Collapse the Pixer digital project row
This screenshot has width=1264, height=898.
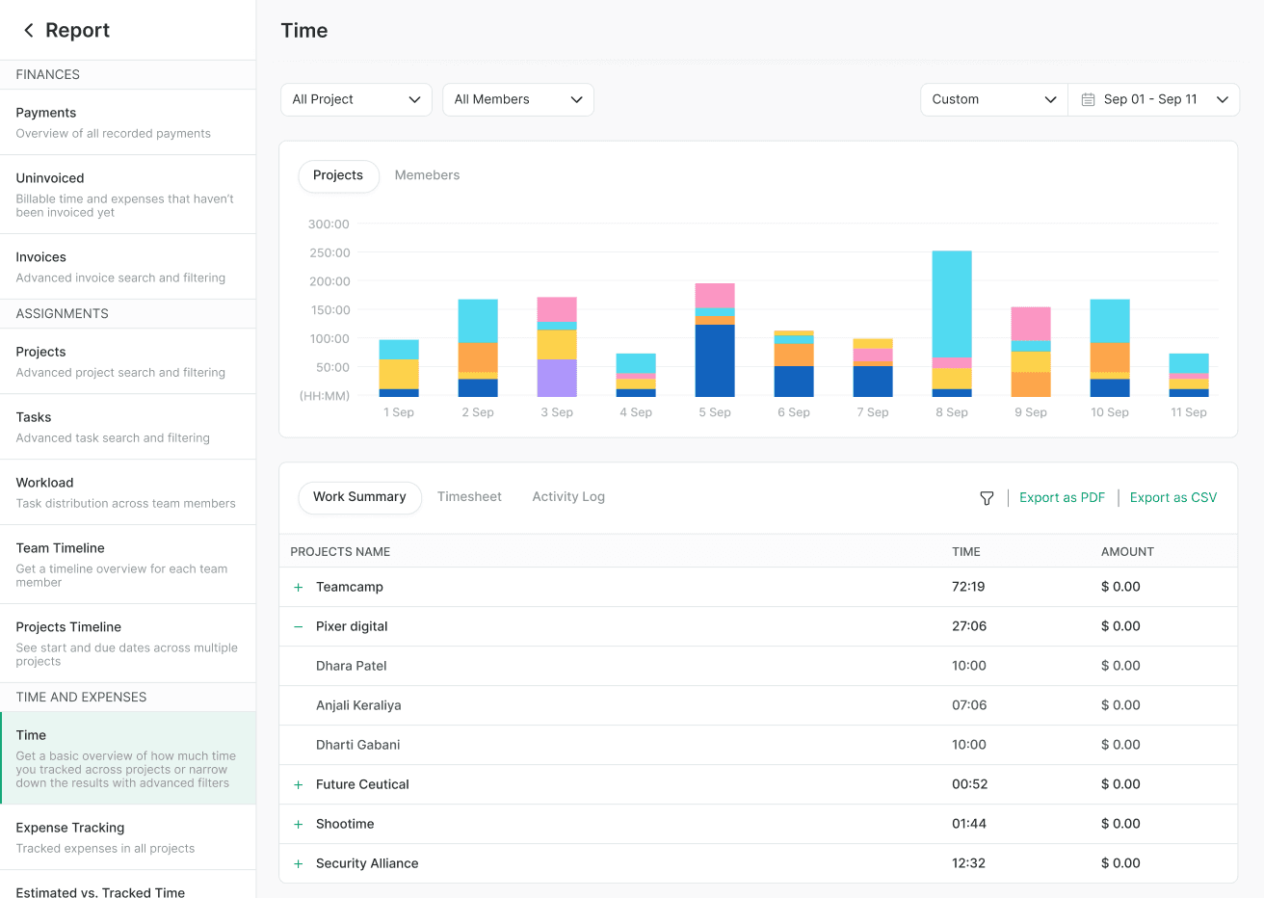[x=298, y=625]
